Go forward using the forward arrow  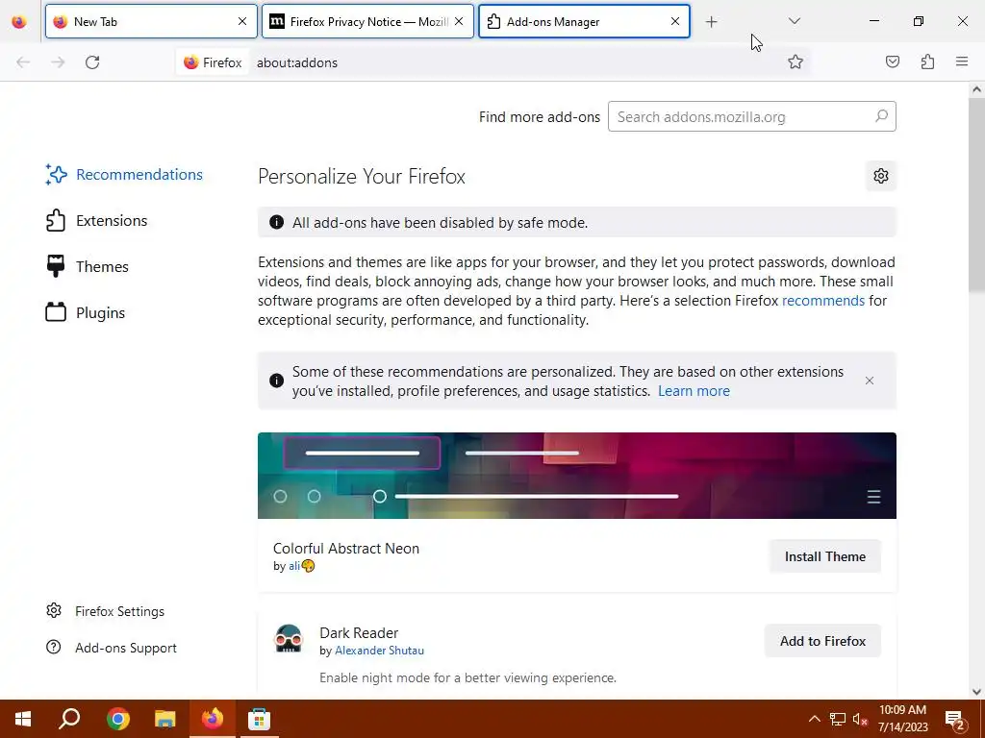[58, 62]
